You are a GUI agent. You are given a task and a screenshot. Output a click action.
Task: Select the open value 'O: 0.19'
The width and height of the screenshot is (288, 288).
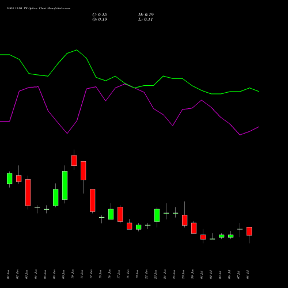[x=100, y=20]
